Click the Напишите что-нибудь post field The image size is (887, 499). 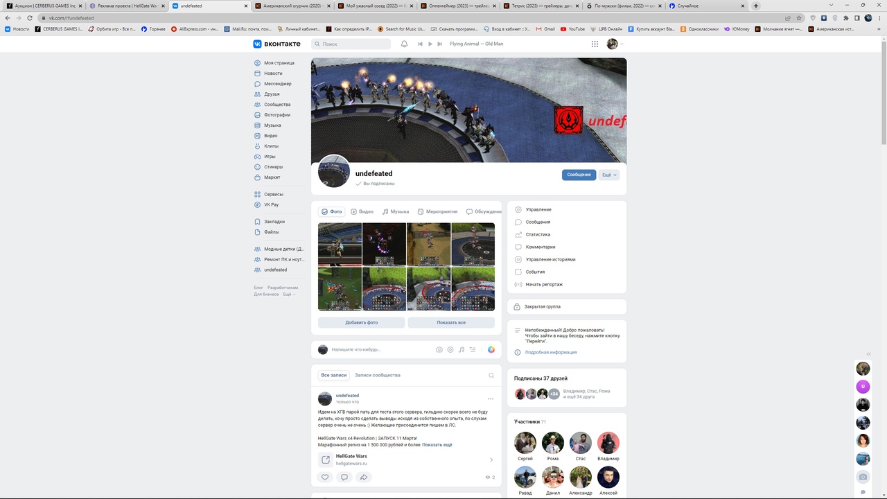[x=381, y=349]
